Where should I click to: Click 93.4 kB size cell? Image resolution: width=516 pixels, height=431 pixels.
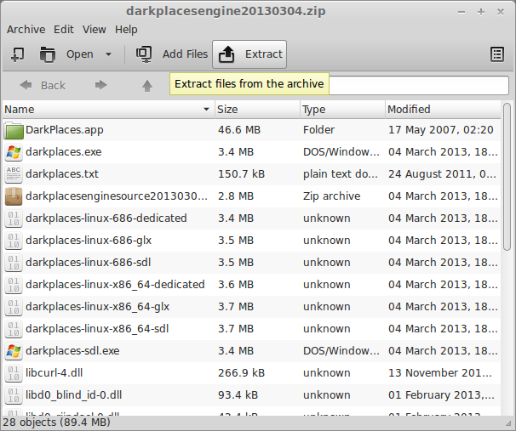coord(238,395)
